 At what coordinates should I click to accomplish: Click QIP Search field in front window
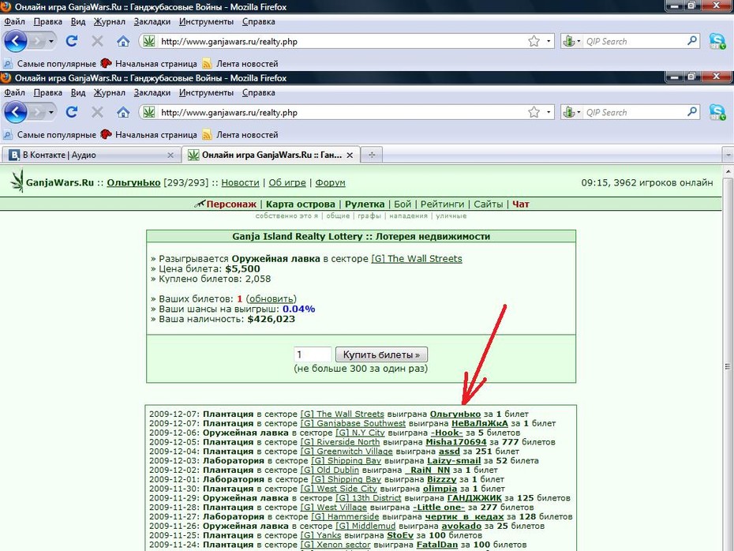(x=635, y=112)
